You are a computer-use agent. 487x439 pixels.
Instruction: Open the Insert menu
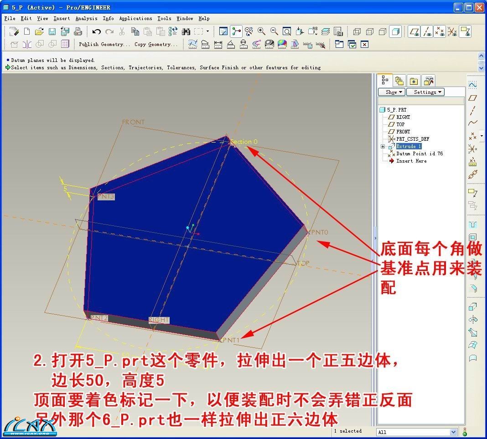62,19
